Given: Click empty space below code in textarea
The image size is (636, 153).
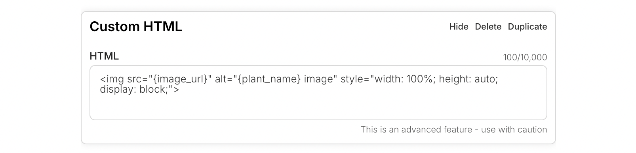Looking at the screenshot, I should (x=318, y=107).
